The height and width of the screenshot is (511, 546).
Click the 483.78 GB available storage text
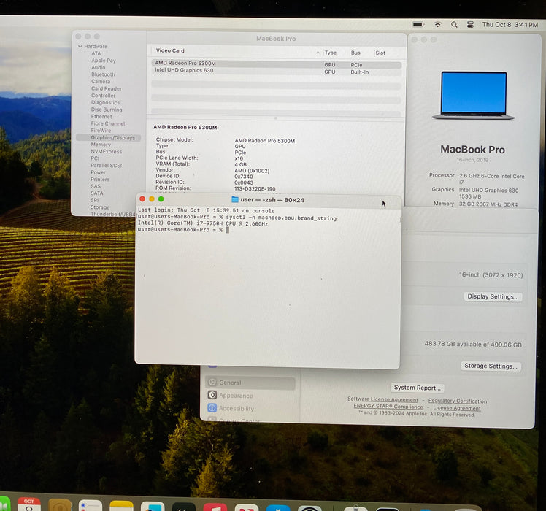coord(473,344)
